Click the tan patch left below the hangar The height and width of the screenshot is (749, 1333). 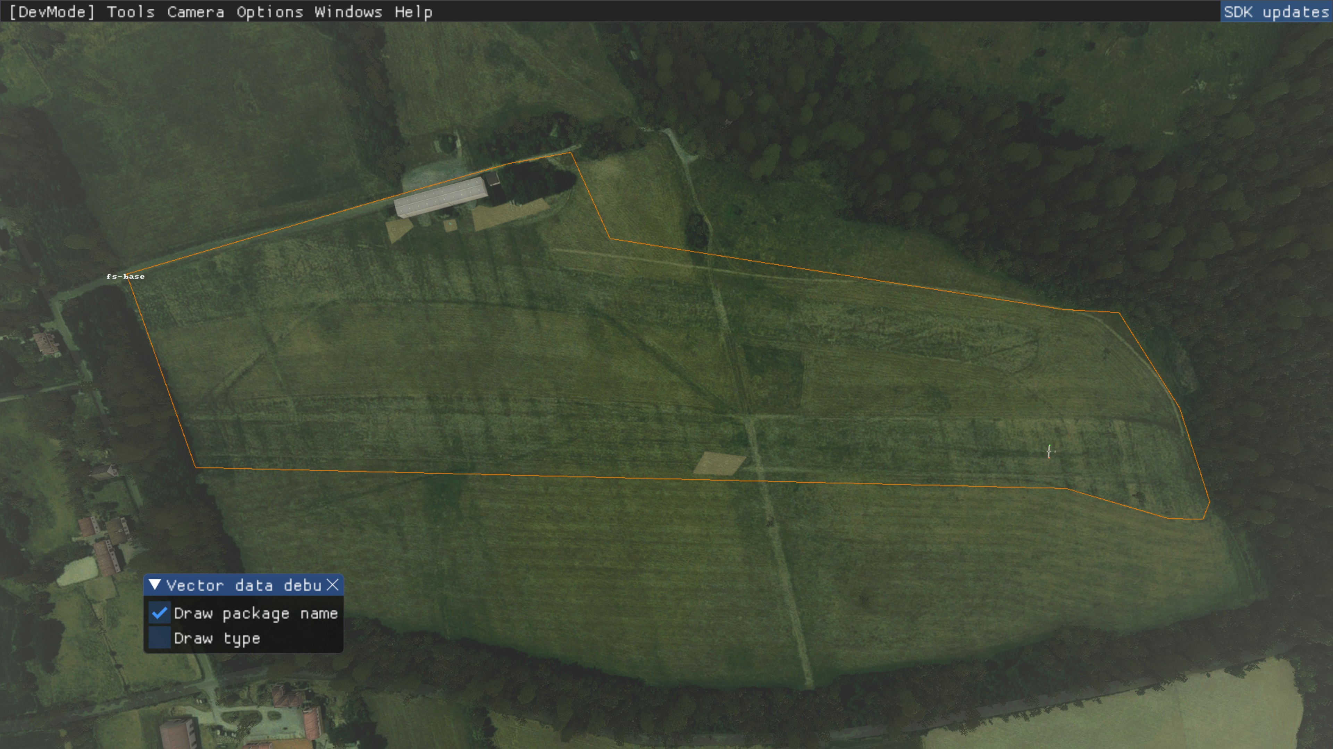pyautogui.click(x=399, y=230)
